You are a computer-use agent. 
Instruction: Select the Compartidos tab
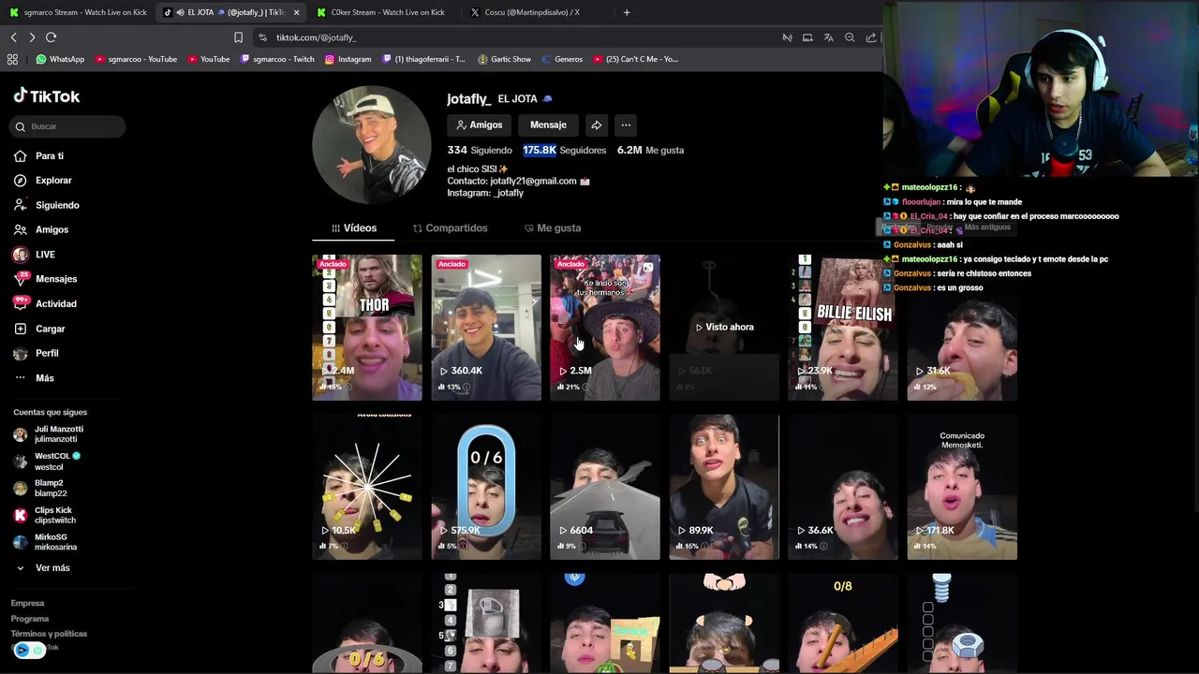(x=451, y=228)
